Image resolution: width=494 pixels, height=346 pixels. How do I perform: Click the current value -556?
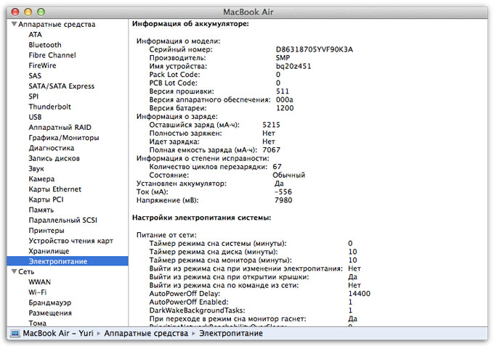(283, 192)
